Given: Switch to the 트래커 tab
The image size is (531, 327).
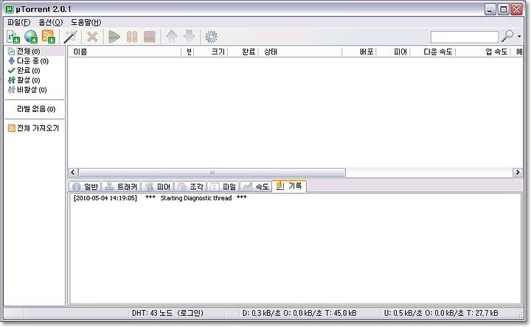Looking at the screenshot, I should pyautogui.click(x=121, y=186).
